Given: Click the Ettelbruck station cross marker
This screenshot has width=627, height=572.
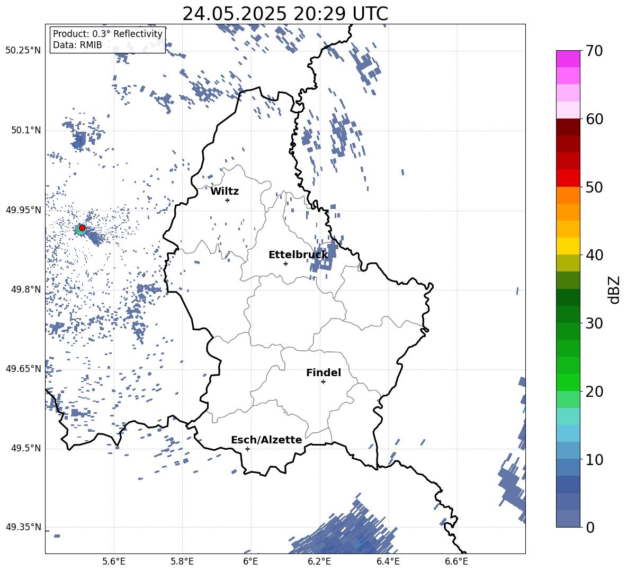Looking at the screenshot, I should pyautogui.click(x=285, y=264).
